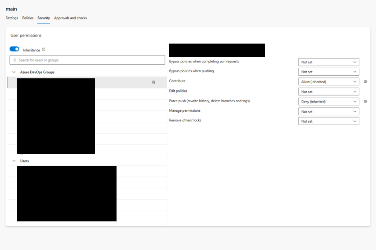Open the Approvals and checks tab

[70, 18]
